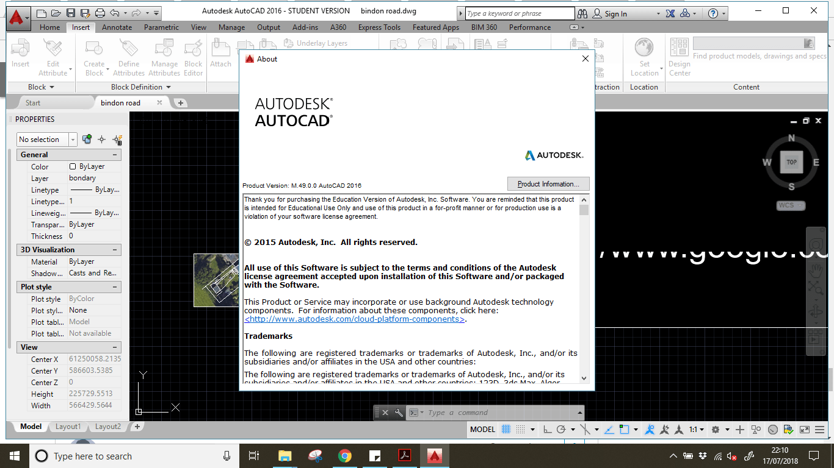Toggle Hardware Acceleration in status bar
The image size is (834, 468).
point(773,429)
